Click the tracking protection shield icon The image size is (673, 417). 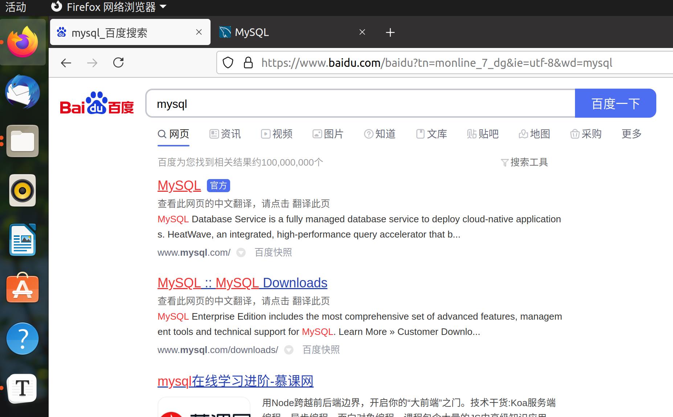(228, 63)
